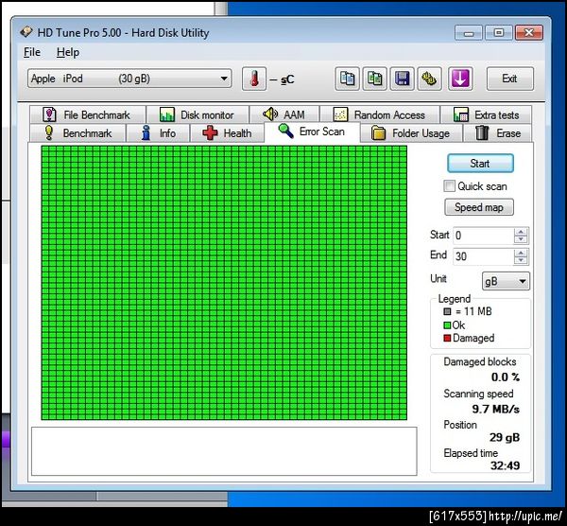Maximize the HD Tune Pro window
This screenshot has width=567, height=526.
[x=499, y=33]
